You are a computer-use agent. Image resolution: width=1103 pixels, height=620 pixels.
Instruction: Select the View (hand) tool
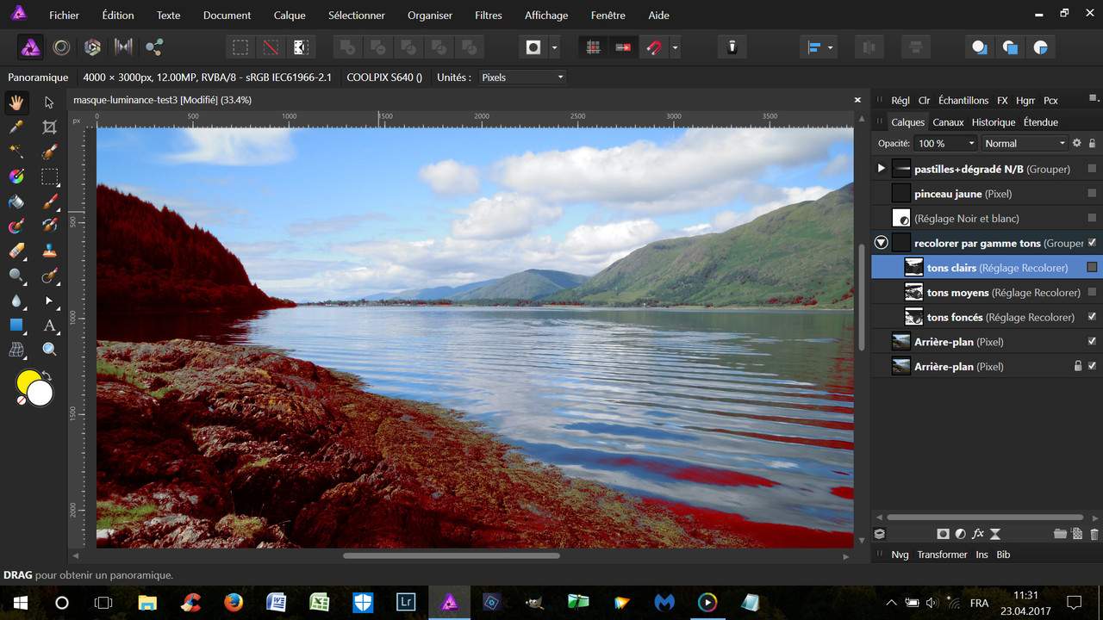click(x=16, y=102)
